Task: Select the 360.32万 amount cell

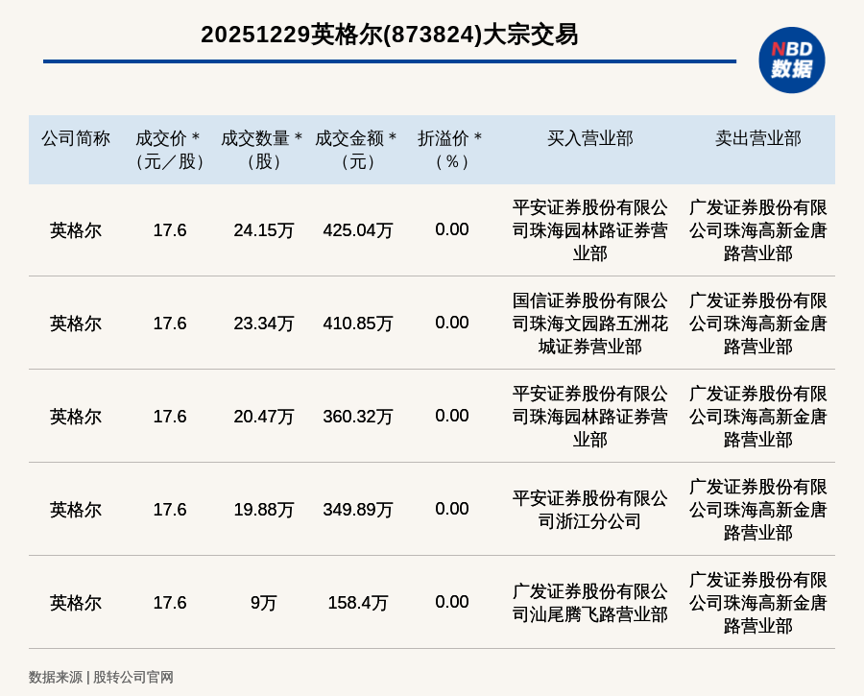Action: 357,417
